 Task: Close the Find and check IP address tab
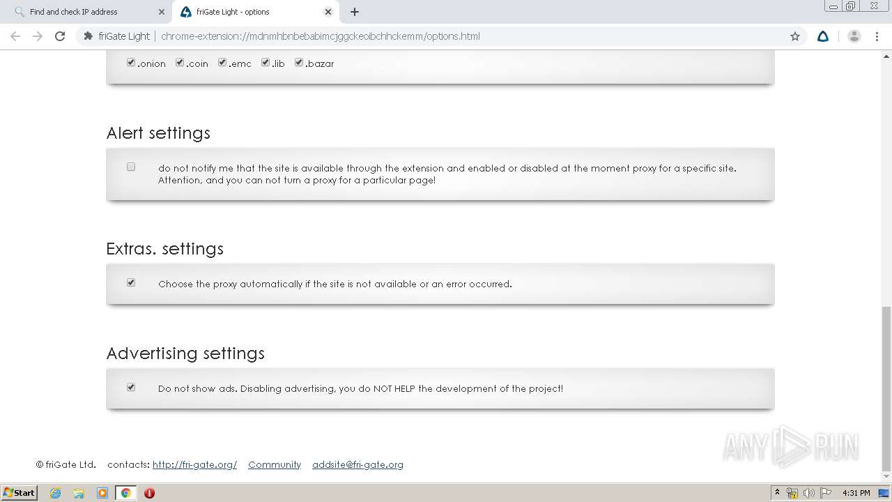[161, 12]
